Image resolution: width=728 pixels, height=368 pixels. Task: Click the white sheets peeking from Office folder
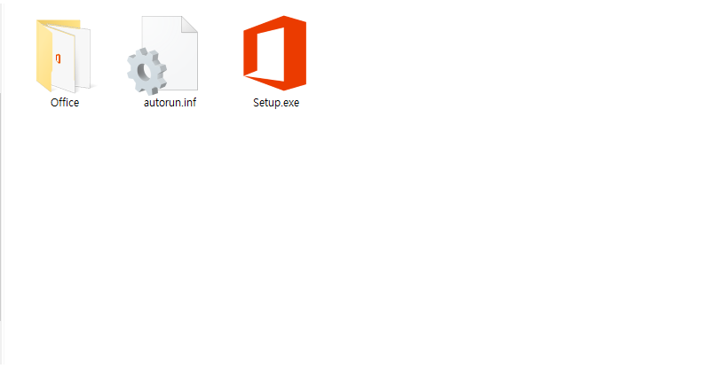pos(75,58)
